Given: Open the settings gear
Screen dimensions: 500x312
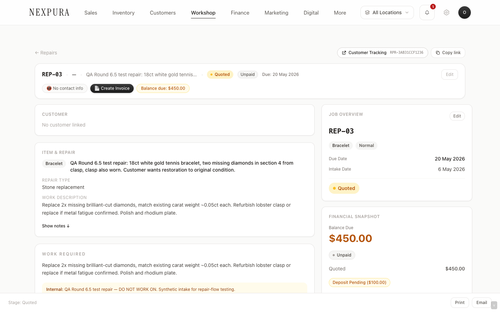Looking at the screenshot, I should tap(447, 12).
